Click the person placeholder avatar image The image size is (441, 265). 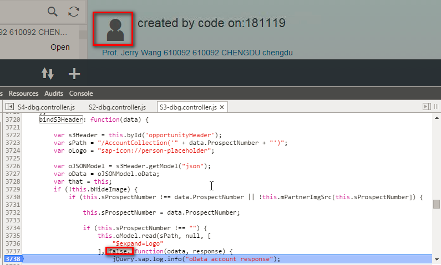tap(115, 30)
